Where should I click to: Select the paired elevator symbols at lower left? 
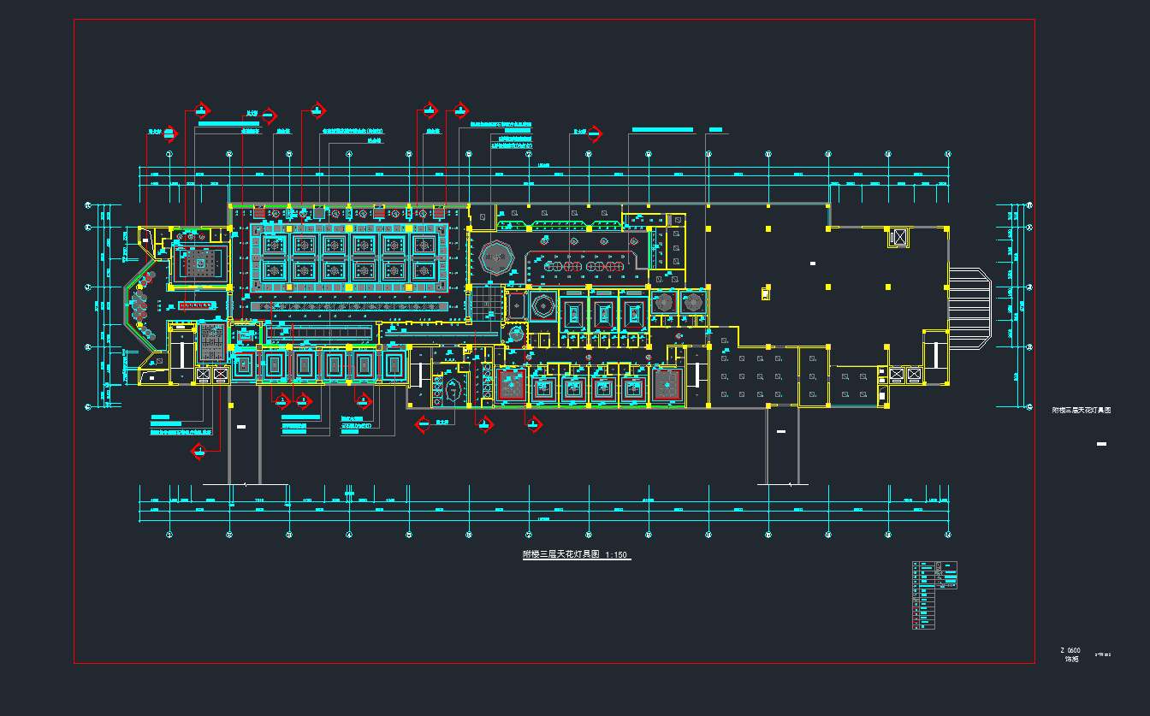[212, 374]
